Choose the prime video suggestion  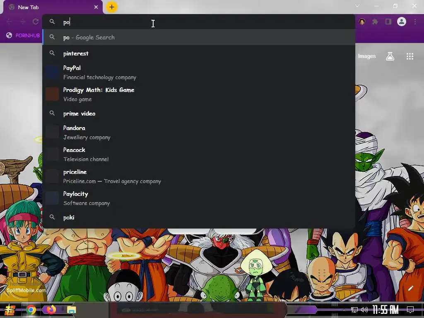click(x=199, y=113)
